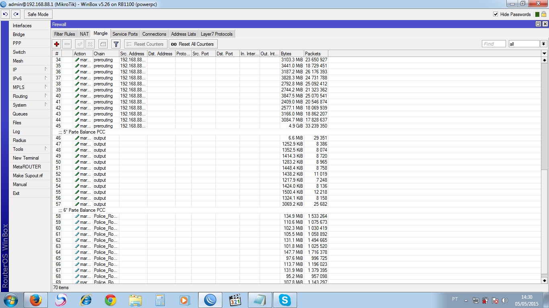Image resolution: width=549 pixels, height=308 pixels.
Task: Switch to the Filter Rules tab
Action: (65, 34)
